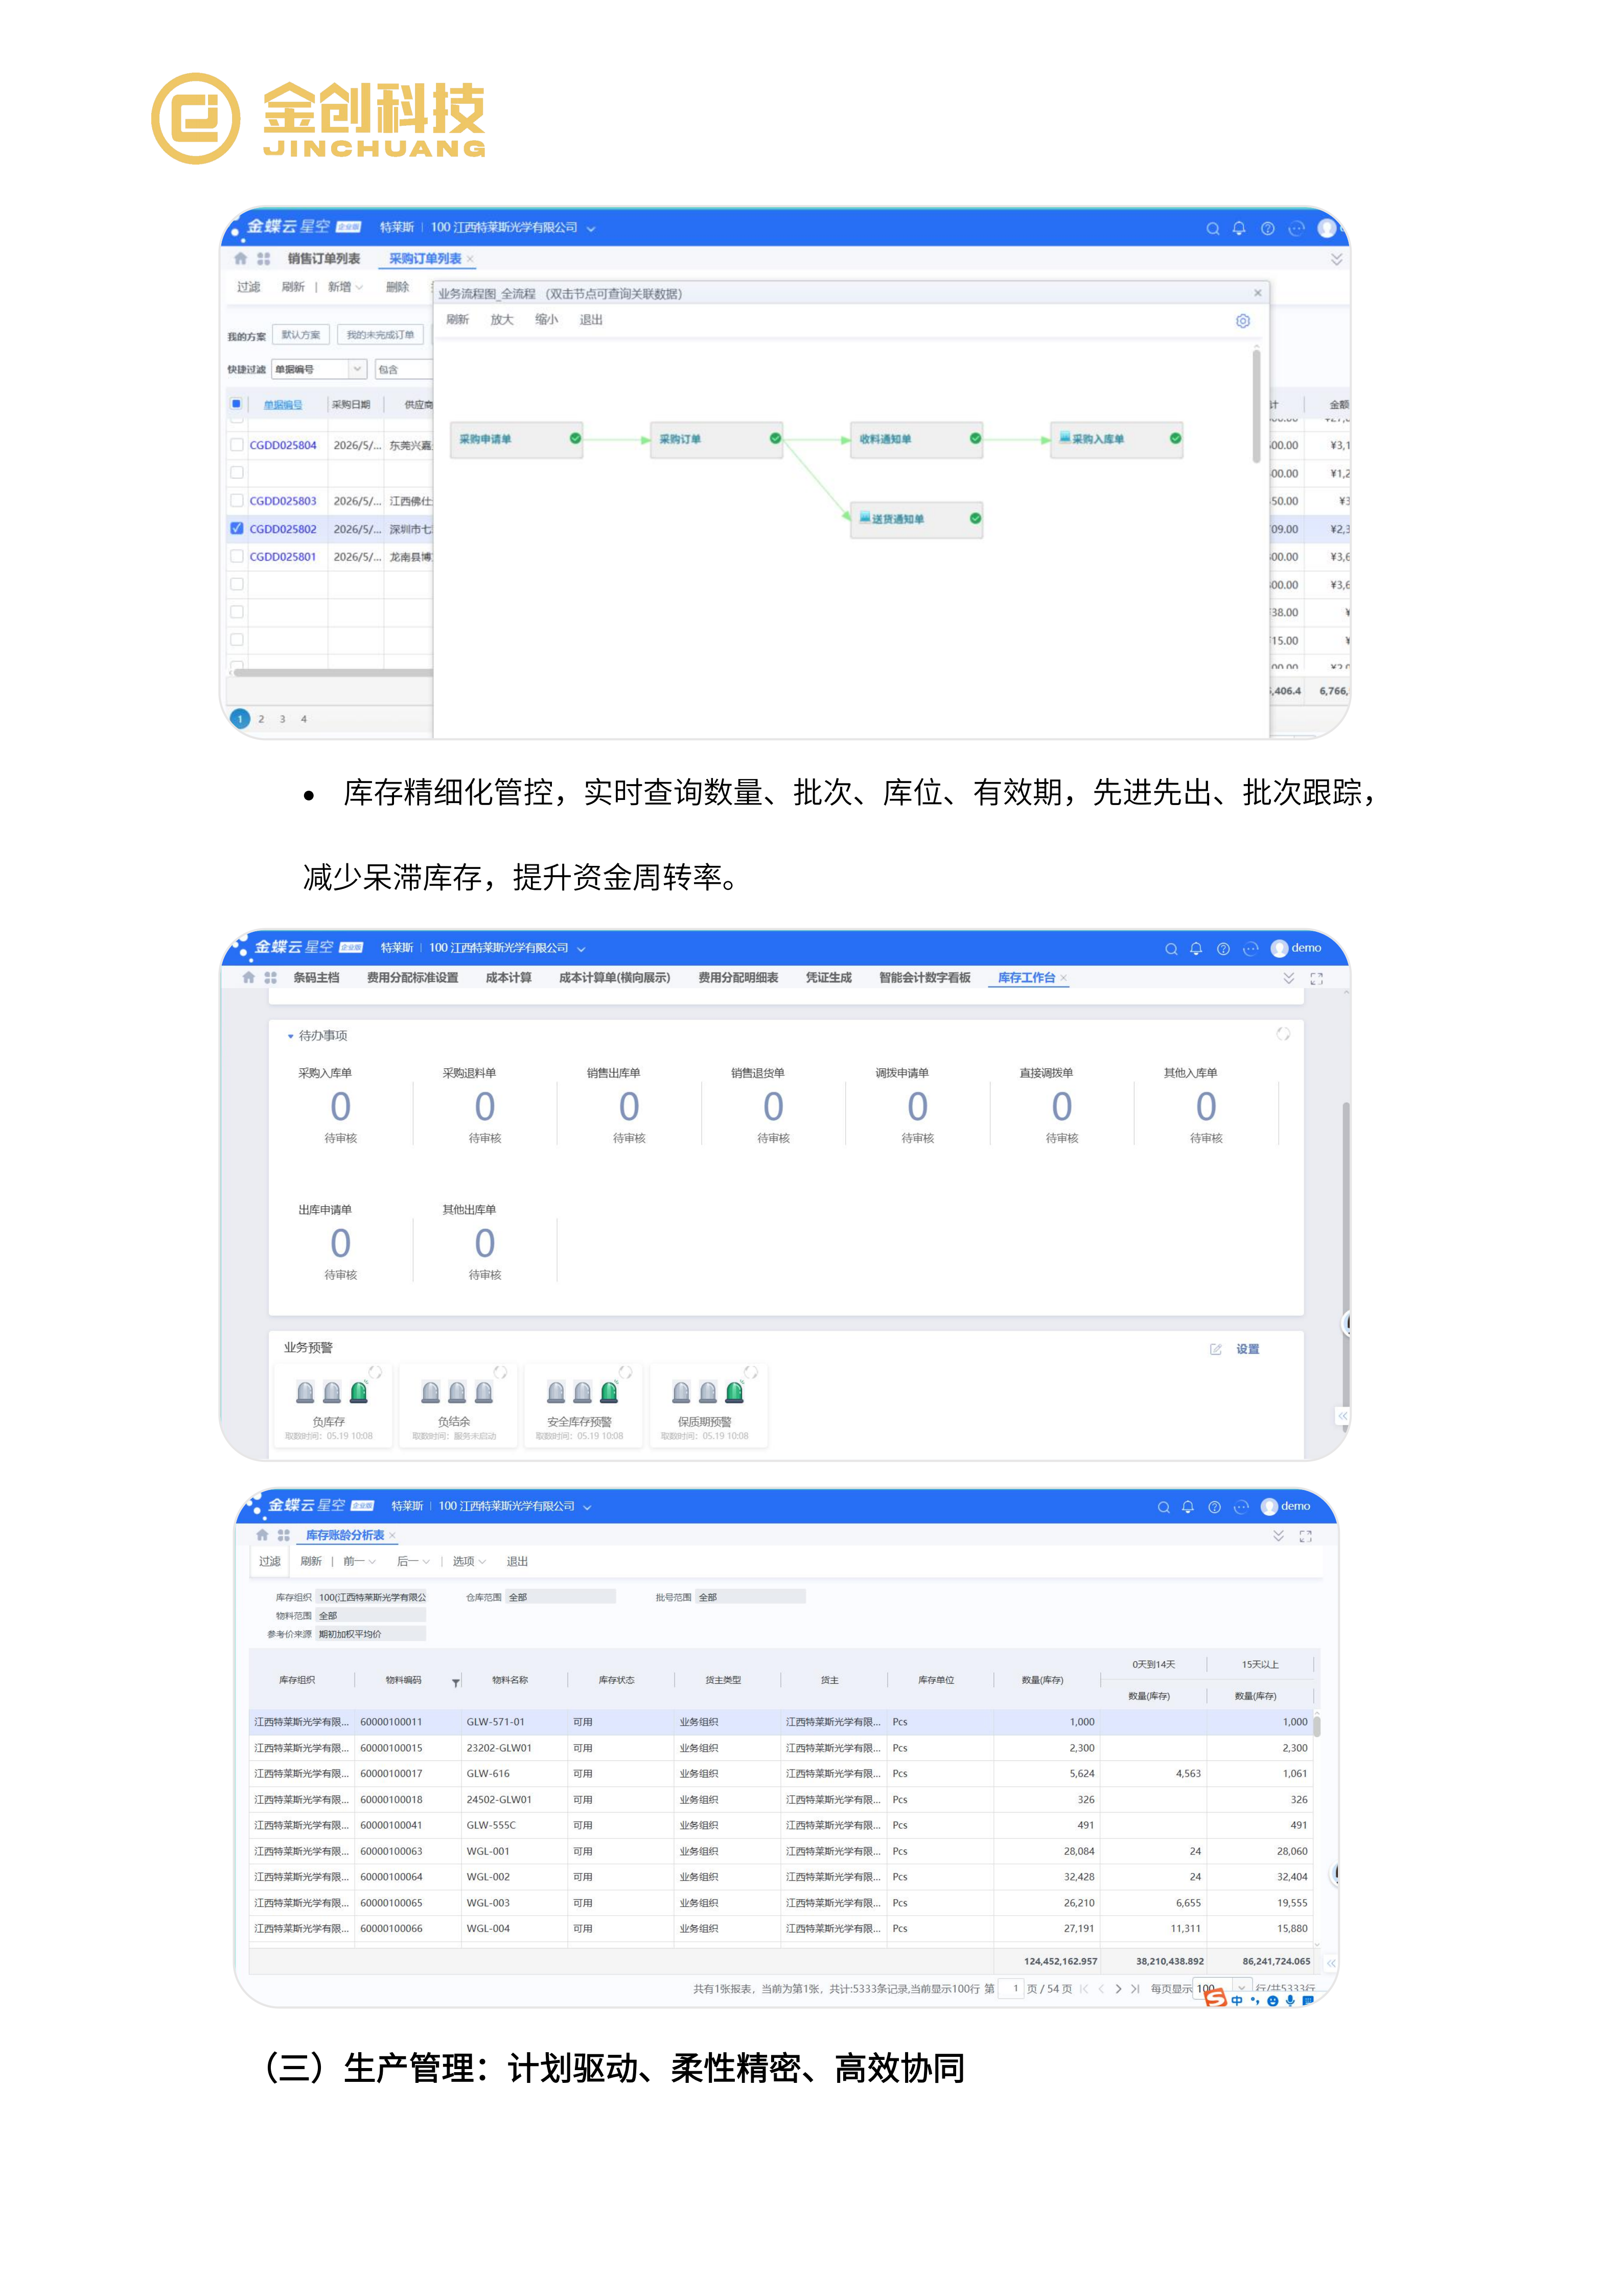Go to next page in the 库存账龄分析表 pager
Image resolution: width=1622 pixels, height=2295 pixels.
[x=1118, y=1989]
